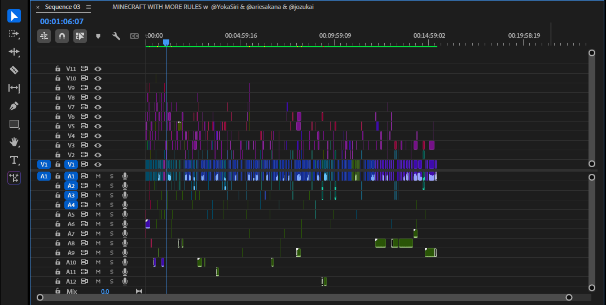Toggle sync lock on track A11
This screenshot has width=606, height=305.
coord(84,272)
